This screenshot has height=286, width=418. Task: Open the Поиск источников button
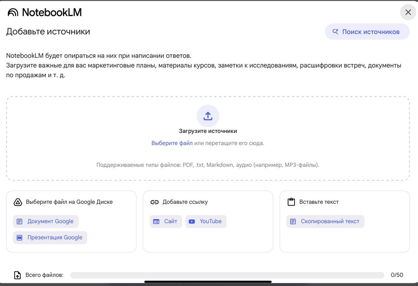click(367, 32)
